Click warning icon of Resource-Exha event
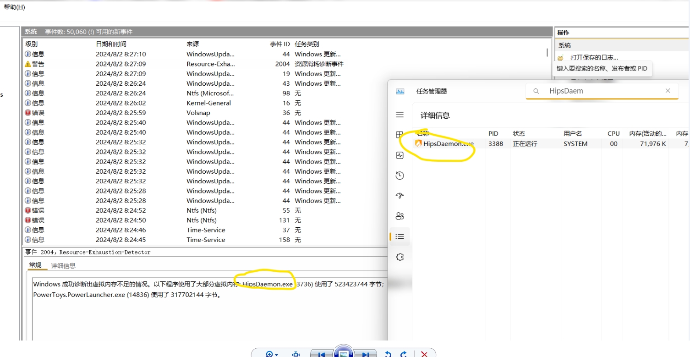Viewport: 690px width, 357px height. [28, 64]
